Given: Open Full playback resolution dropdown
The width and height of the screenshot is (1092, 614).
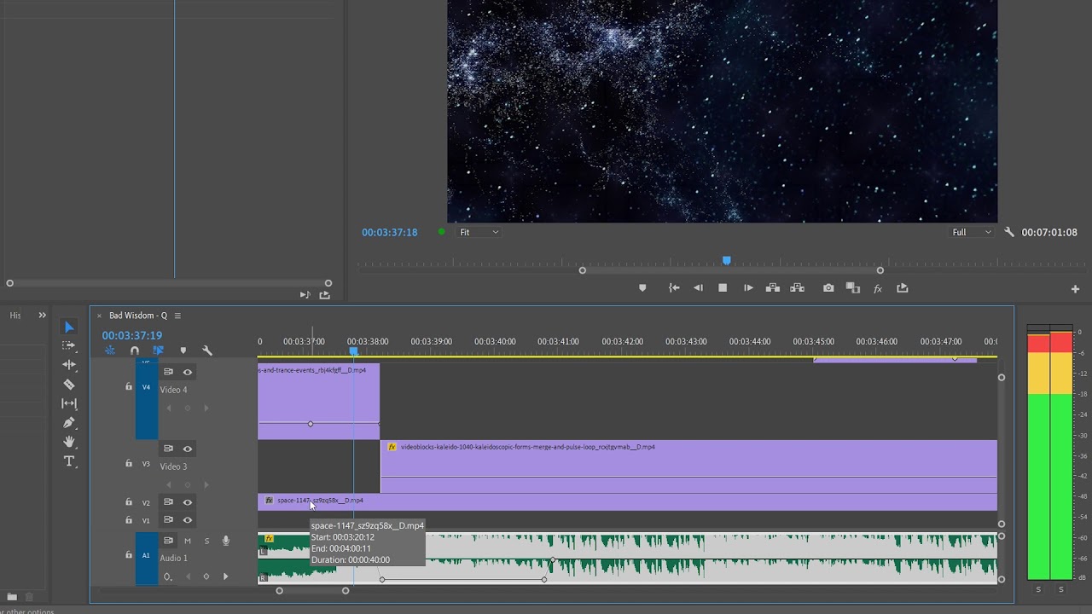Looking at the screenshot, I should [x=972, y=232].
